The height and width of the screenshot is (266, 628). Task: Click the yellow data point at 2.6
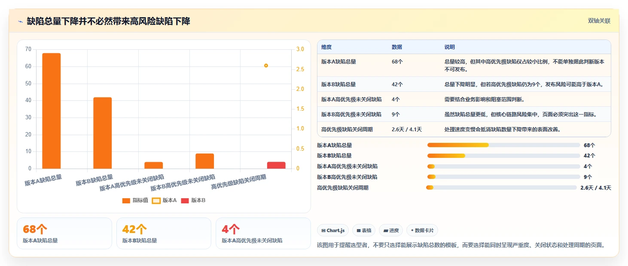click(x=266, y=66)
